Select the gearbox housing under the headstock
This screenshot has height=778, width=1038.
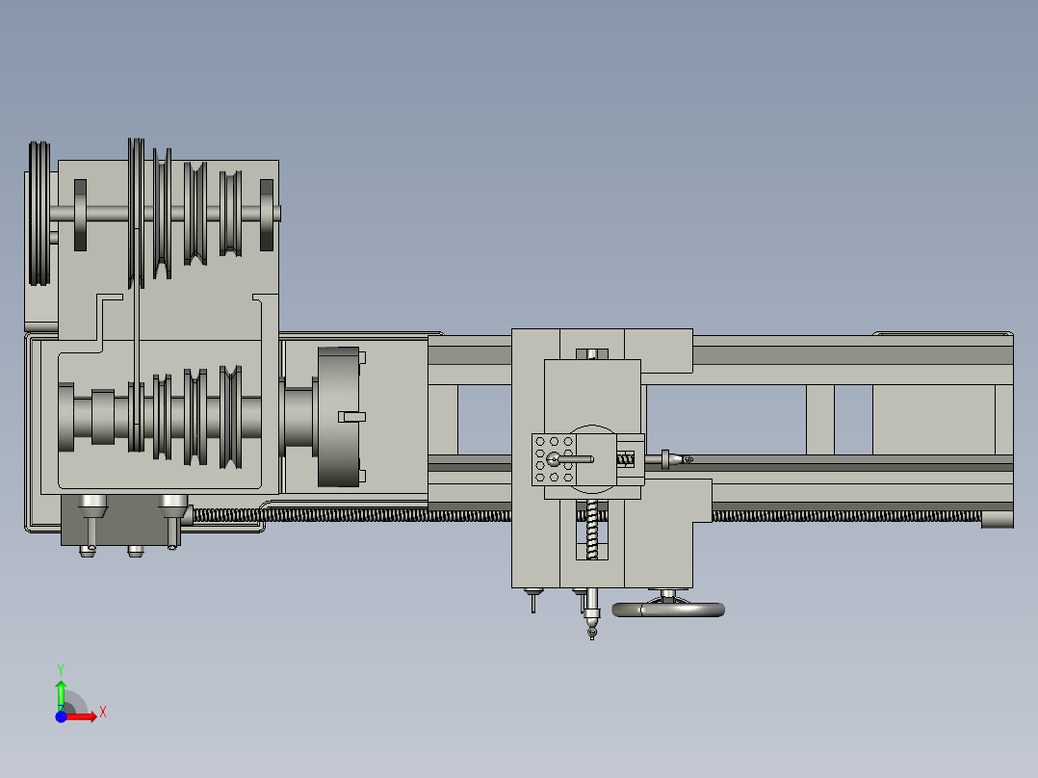[x=119, y=520]
